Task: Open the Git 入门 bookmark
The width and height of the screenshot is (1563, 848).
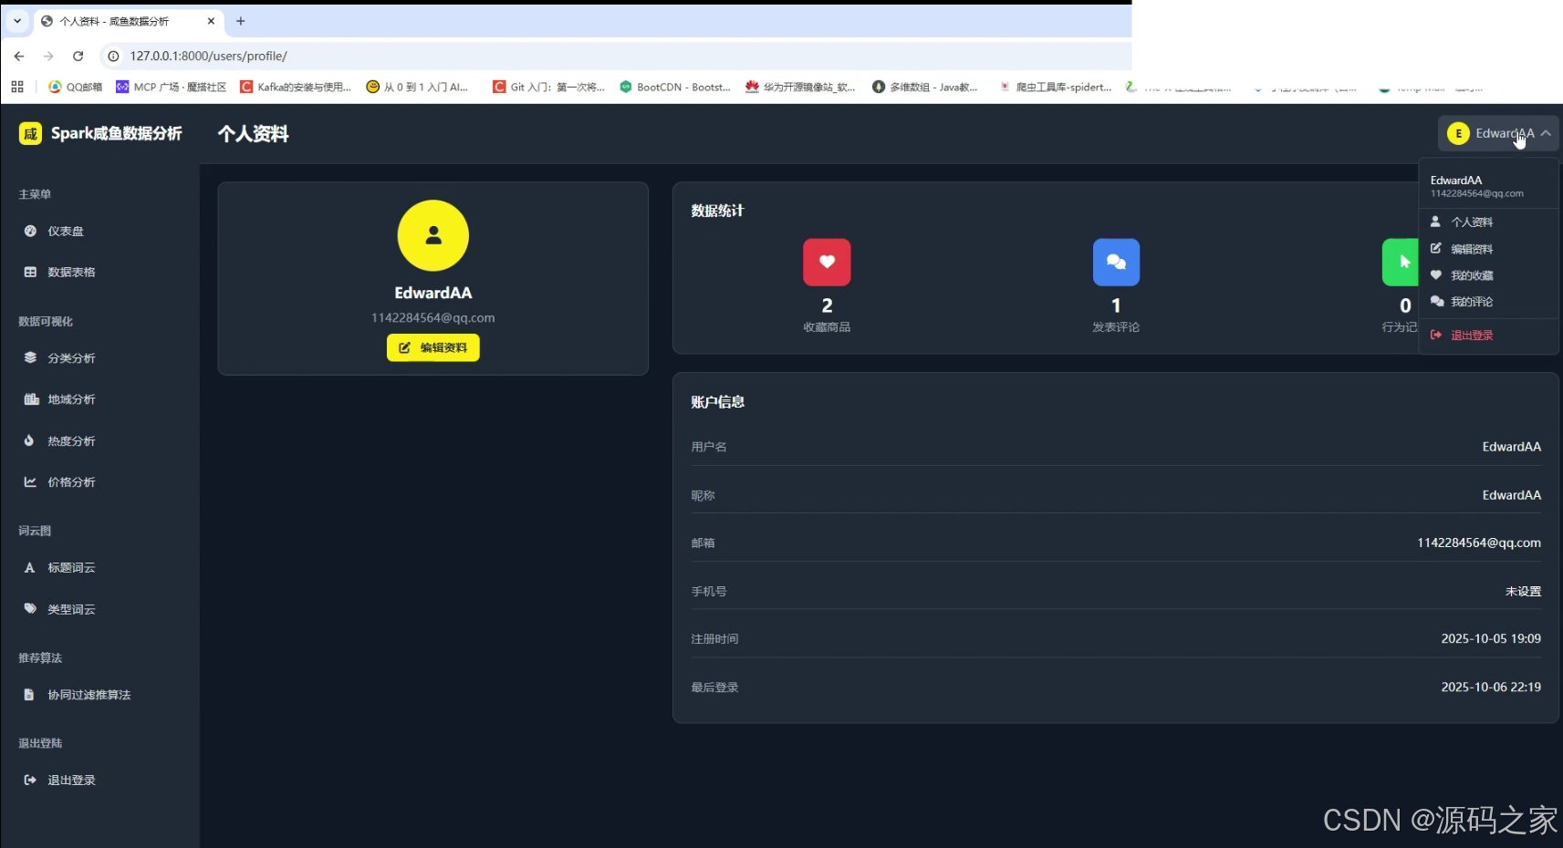Action: [548, 87]
